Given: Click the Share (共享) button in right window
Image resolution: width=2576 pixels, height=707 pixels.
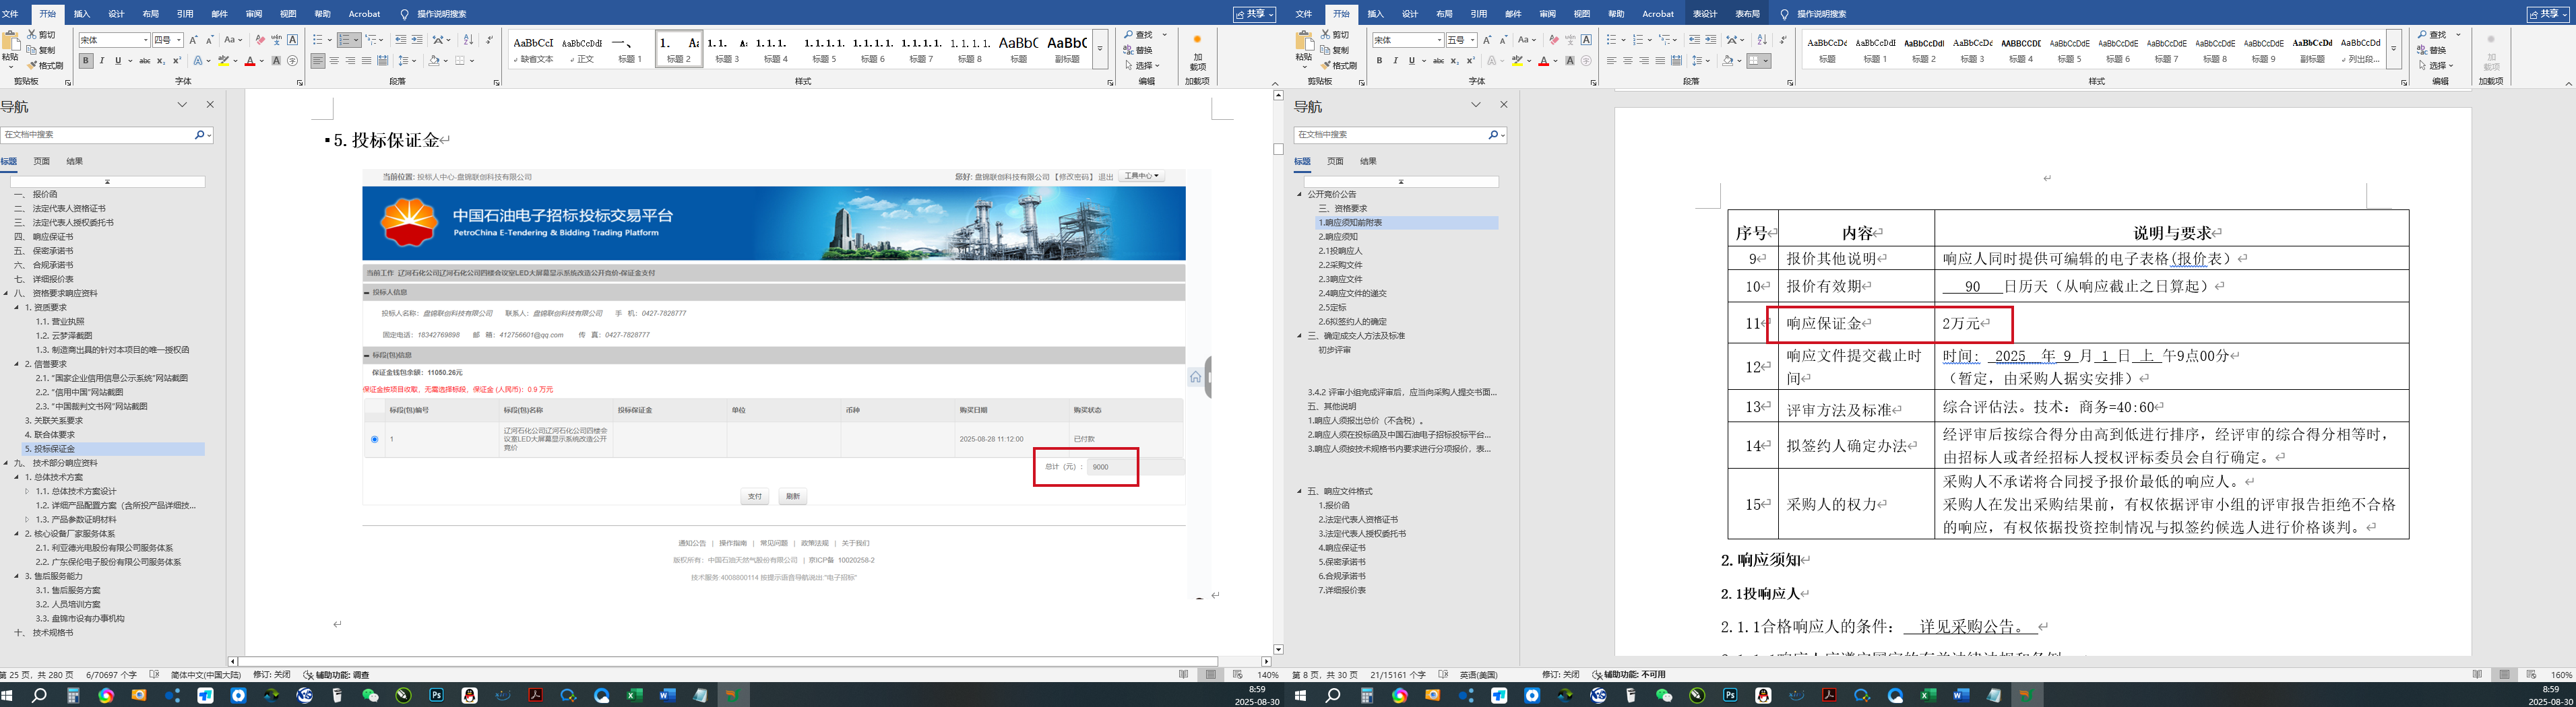Looking at the screenshot, I should [x=2548, y=14].
